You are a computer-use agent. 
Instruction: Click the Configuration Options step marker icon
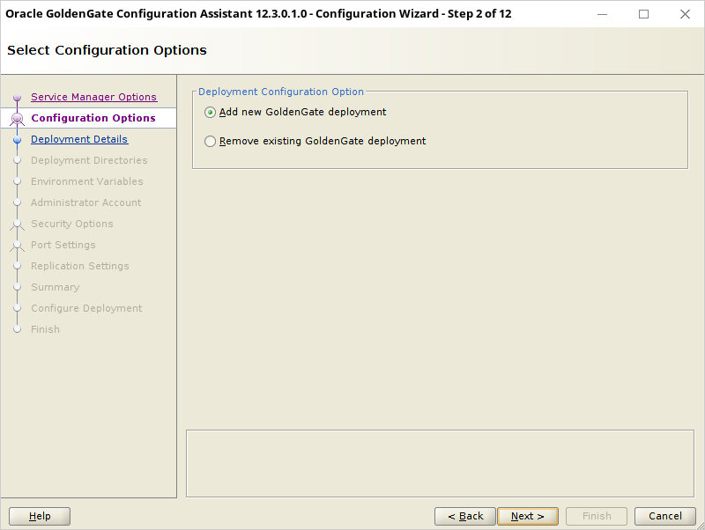tap(17, 119)
